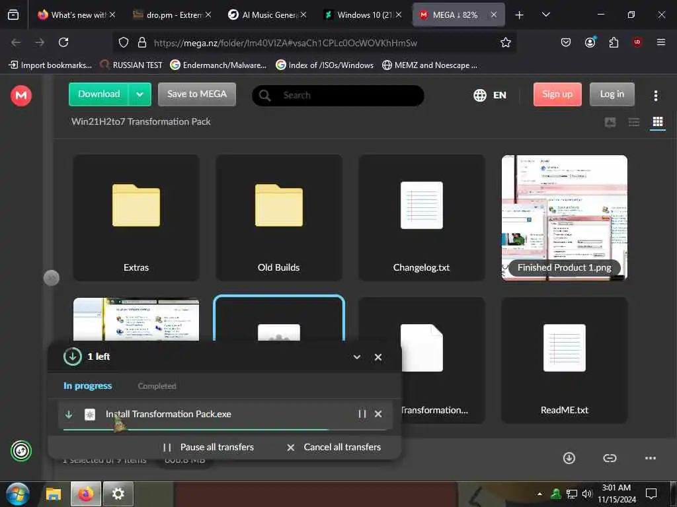
Task: Click the Install Transformation Pack.exe download progress bar
Action: (x=225, y=429)
